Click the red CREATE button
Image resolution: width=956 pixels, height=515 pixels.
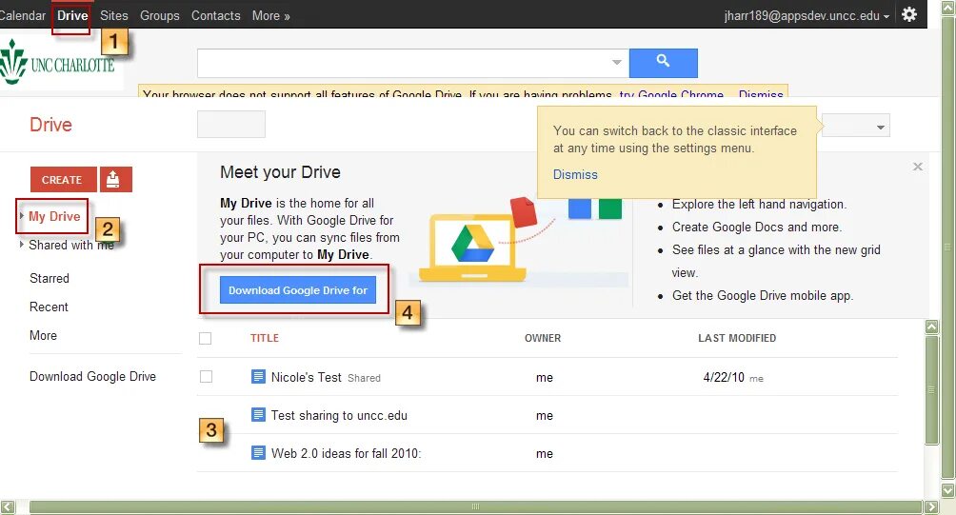tap(64, 179)
